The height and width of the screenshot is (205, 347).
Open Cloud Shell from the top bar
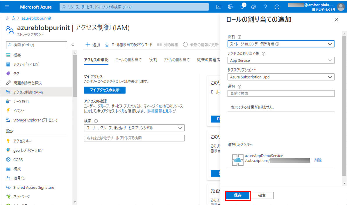tap(219, 7)
